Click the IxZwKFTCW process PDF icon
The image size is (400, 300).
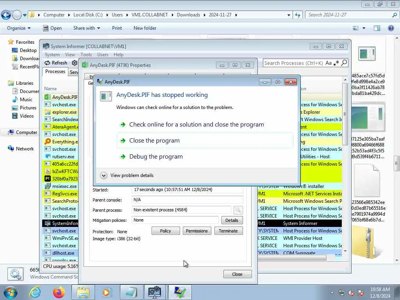(x=47, y=171)
